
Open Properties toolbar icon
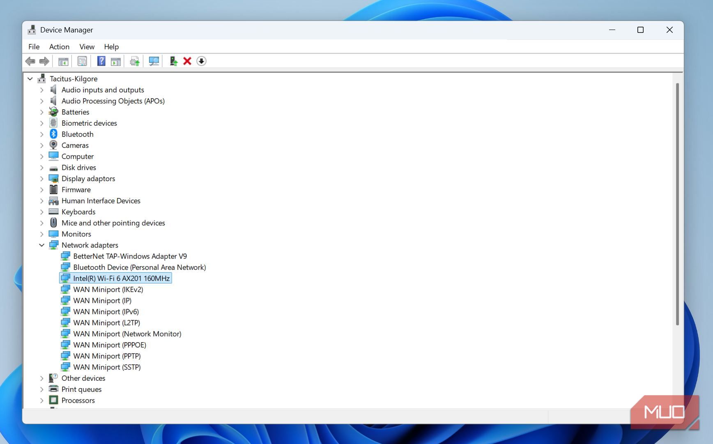[82, 61]
